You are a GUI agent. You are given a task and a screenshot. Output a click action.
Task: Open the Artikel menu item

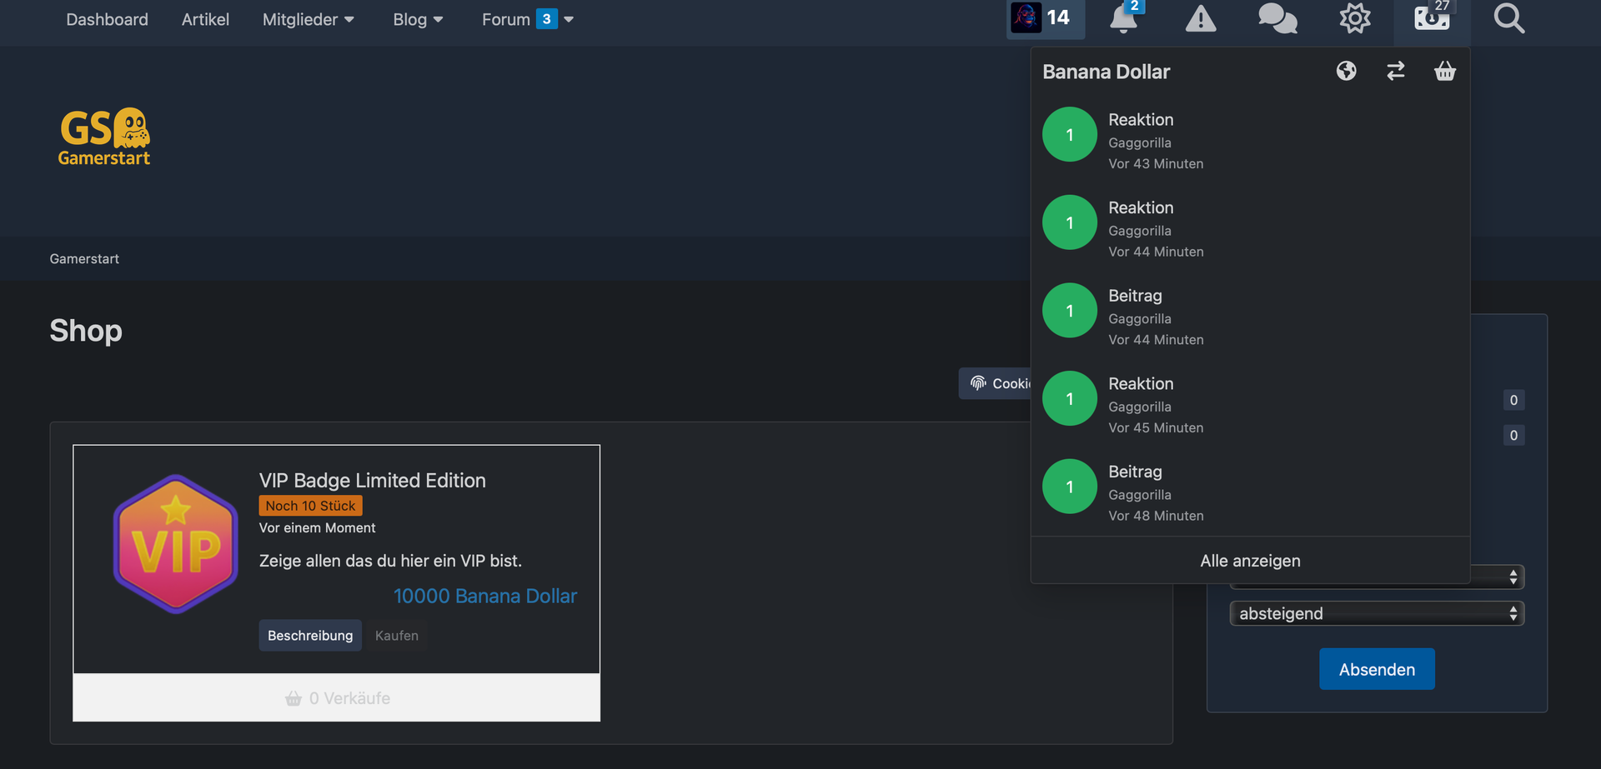pyautogui.click(x=205, y=19)
